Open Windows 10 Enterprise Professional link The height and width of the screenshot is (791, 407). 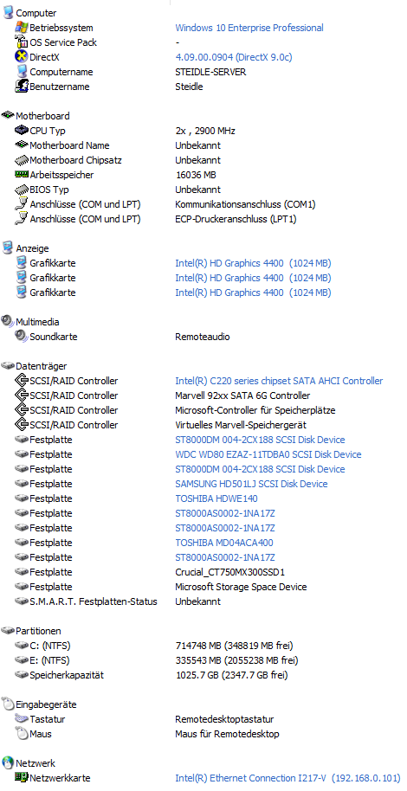pos(249,28)
